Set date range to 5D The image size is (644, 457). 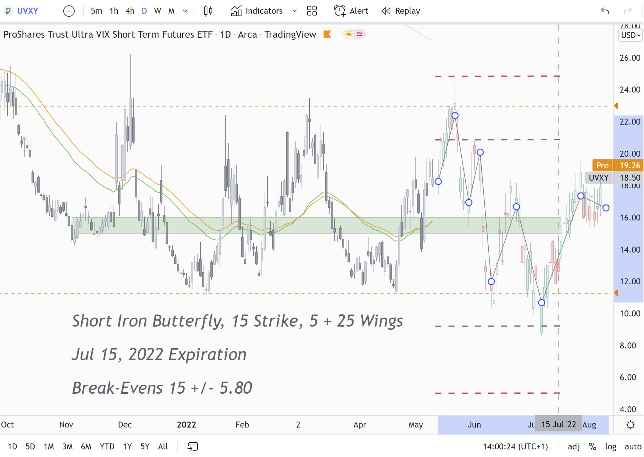(x=30, y=447)
